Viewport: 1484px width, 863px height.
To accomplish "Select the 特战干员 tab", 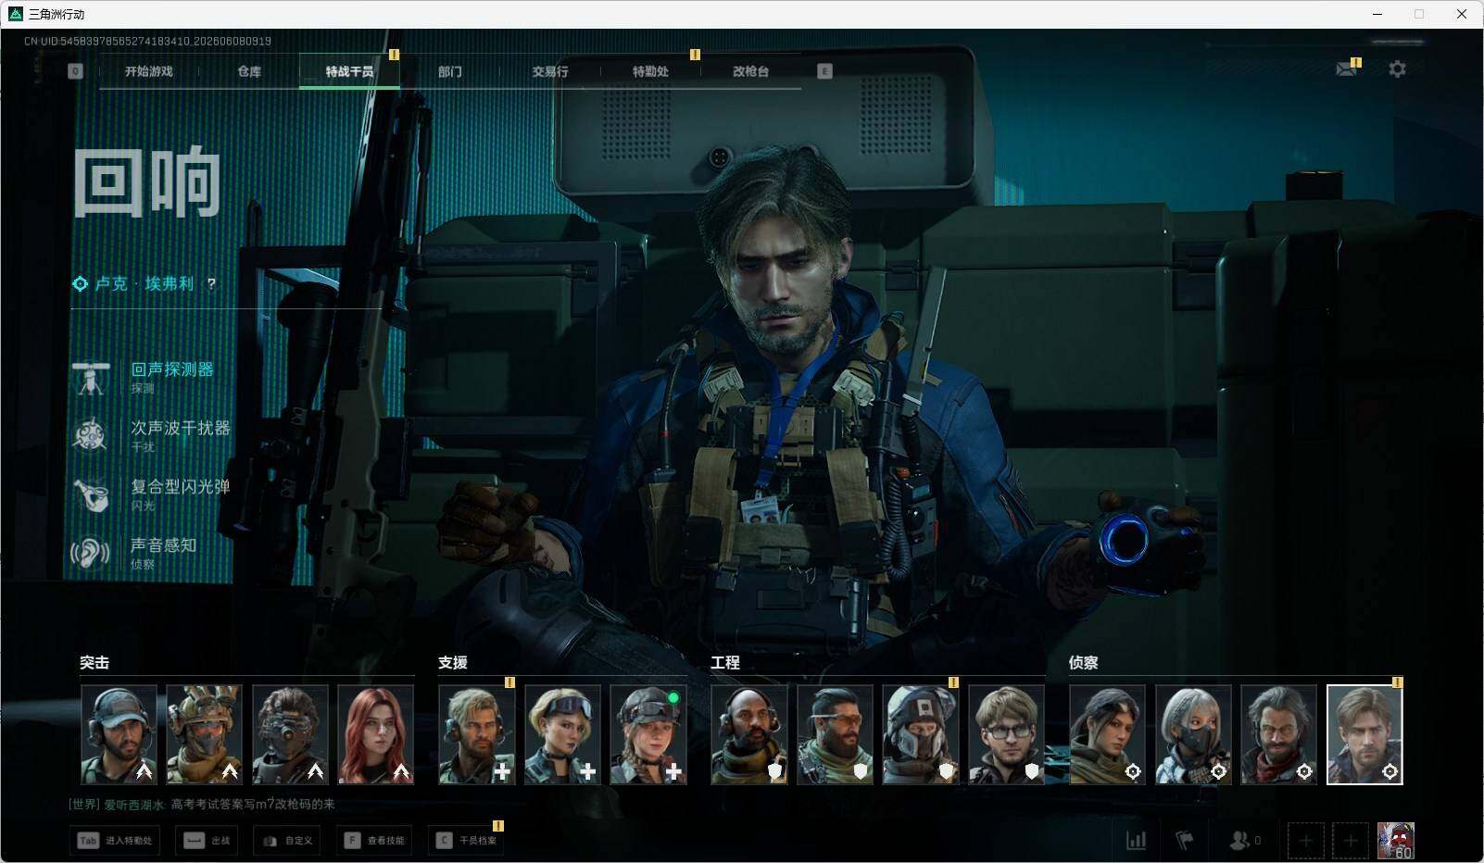I will 349,71.
